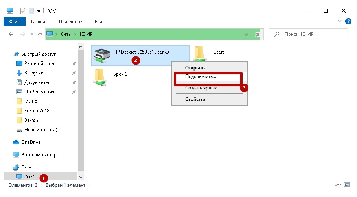
Task: Switch to details view in status bar
Action: click(338, 185)
